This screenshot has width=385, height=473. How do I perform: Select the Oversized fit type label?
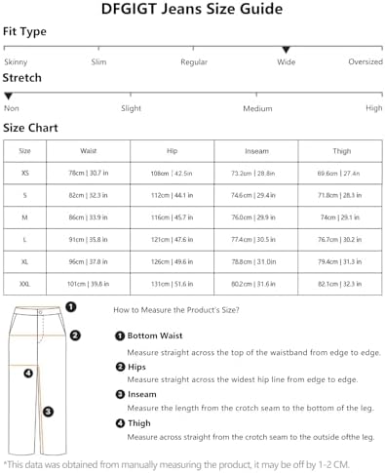click(366, 61)
